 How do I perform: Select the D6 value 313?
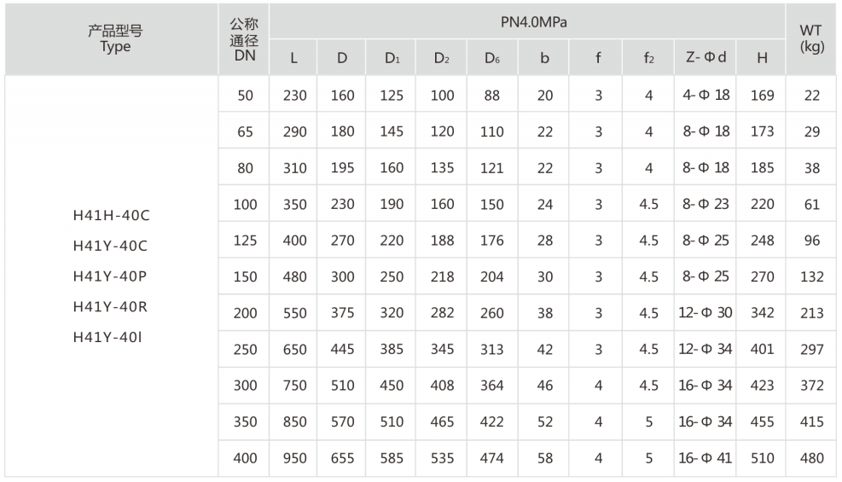pyautogui.click(x=492, y=349)
